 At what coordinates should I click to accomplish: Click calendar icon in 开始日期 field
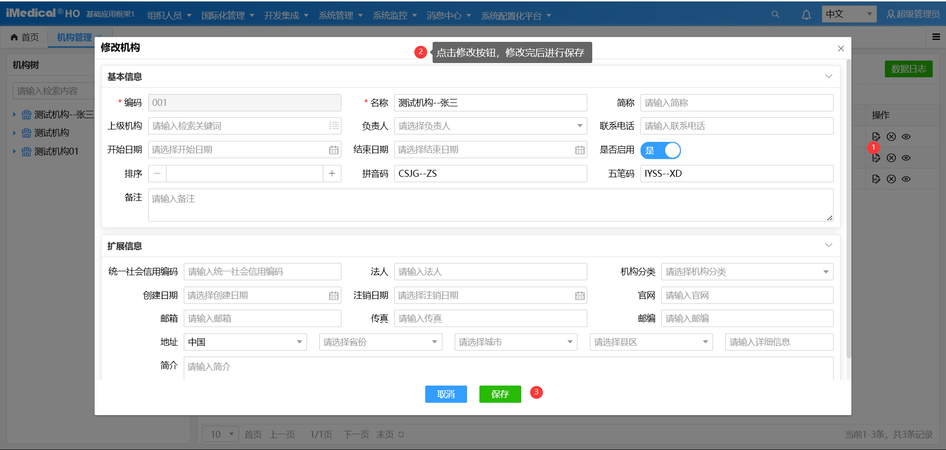tap(334, 150)
